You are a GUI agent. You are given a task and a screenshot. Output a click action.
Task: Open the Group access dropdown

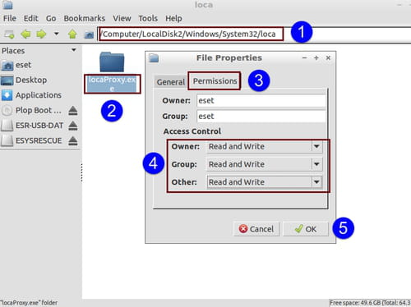265,164
